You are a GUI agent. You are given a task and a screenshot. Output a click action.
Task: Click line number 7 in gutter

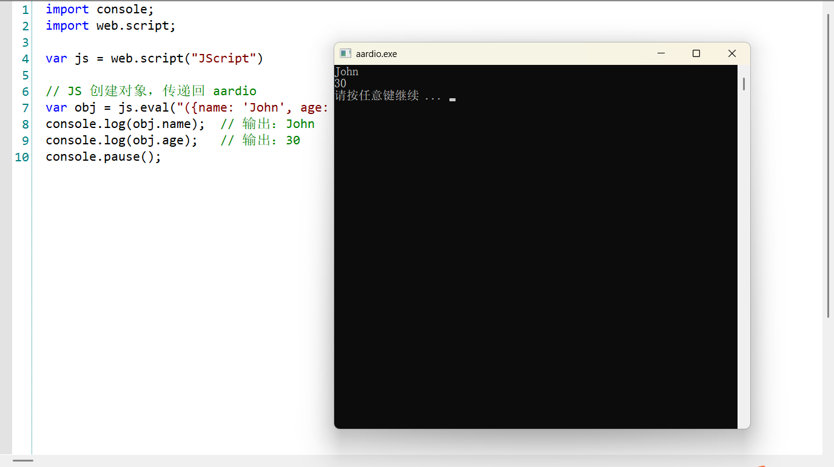pos(25,108)
